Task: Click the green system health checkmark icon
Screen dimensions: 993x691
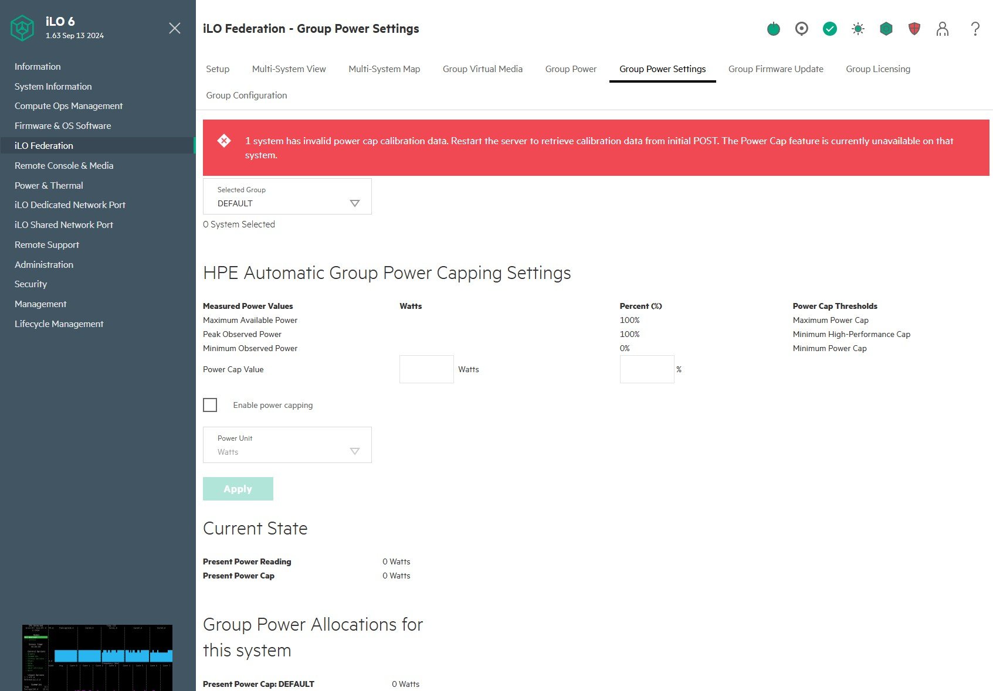Action: tap(829, 29)
